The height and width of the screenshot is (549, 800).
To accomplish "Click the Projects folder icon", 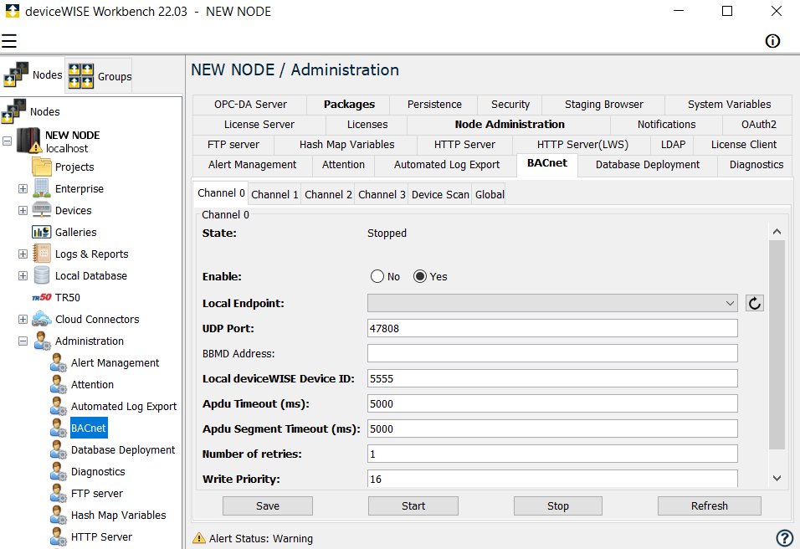I will 42,167.
